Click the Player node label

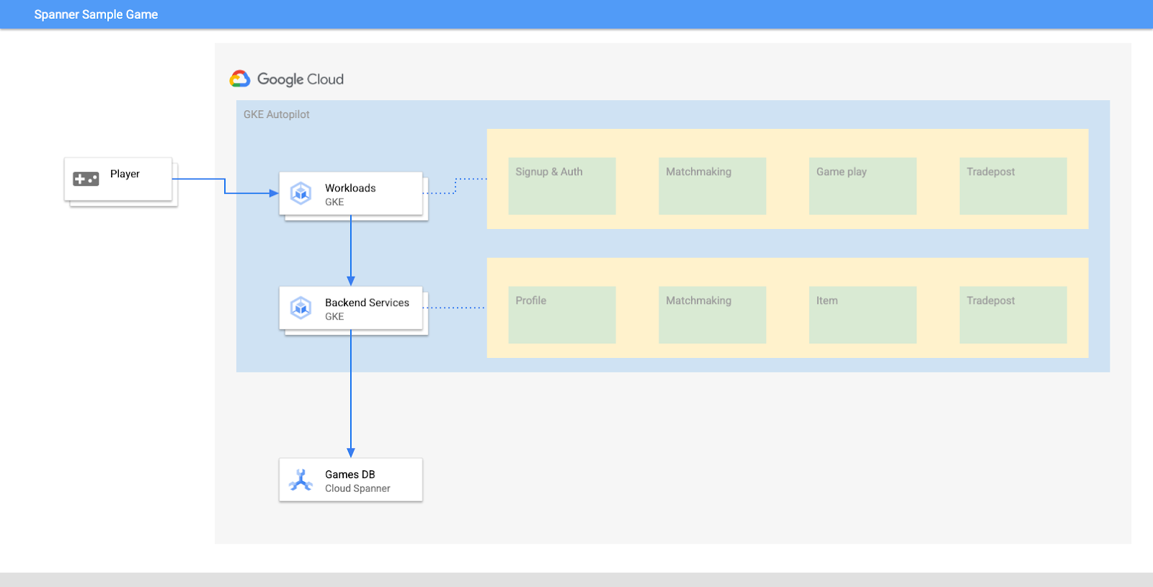[x=125, y=174]
